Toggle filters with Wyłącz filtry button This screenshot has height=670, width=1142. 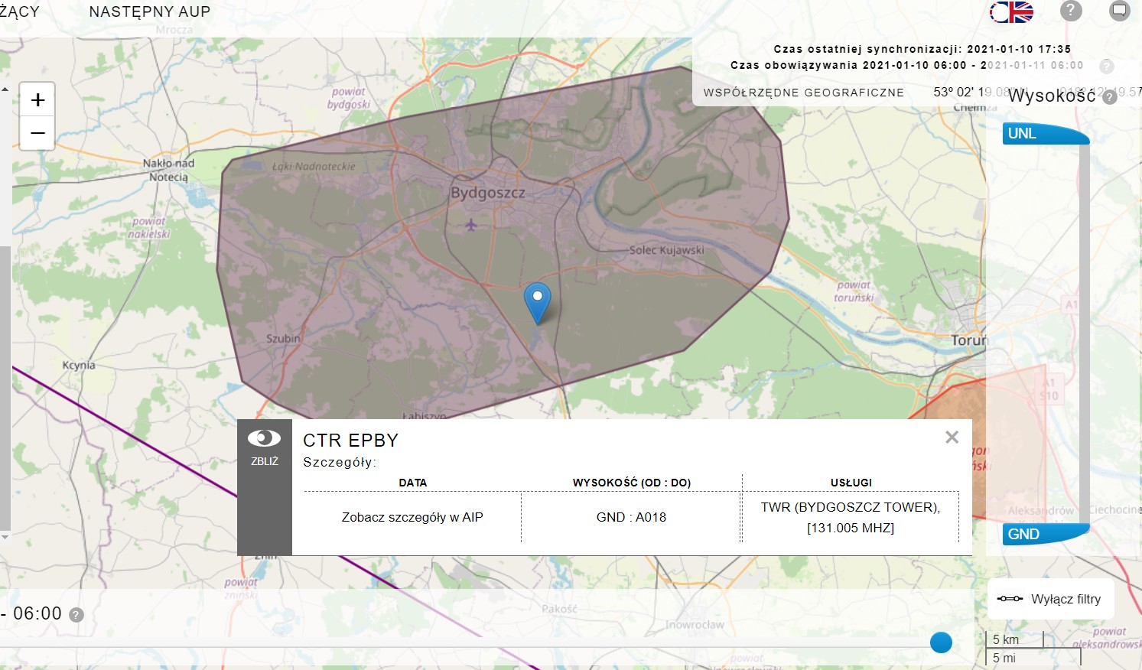(x=1051, y=599)
